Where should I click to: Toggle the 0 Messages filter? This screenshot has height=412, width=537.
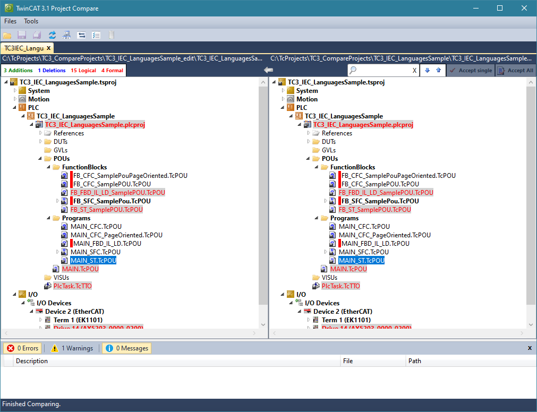[127, 348]
